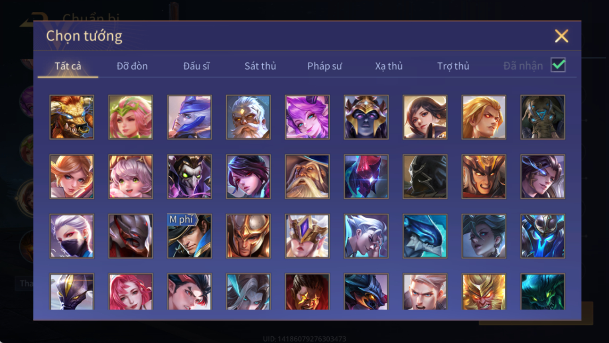Pick the white-bearded old man hero
Screen dimensions: 609x343
248,117
